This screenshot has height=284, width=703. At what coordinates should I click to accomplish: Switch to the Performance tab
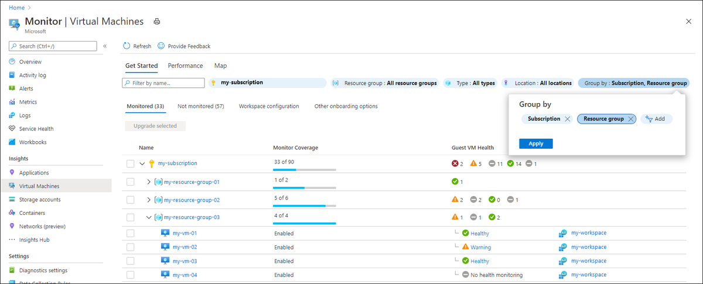[185, 66]
